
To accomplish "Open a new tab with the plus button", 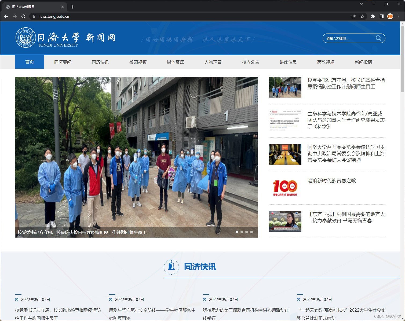I will tap(72, 7).
